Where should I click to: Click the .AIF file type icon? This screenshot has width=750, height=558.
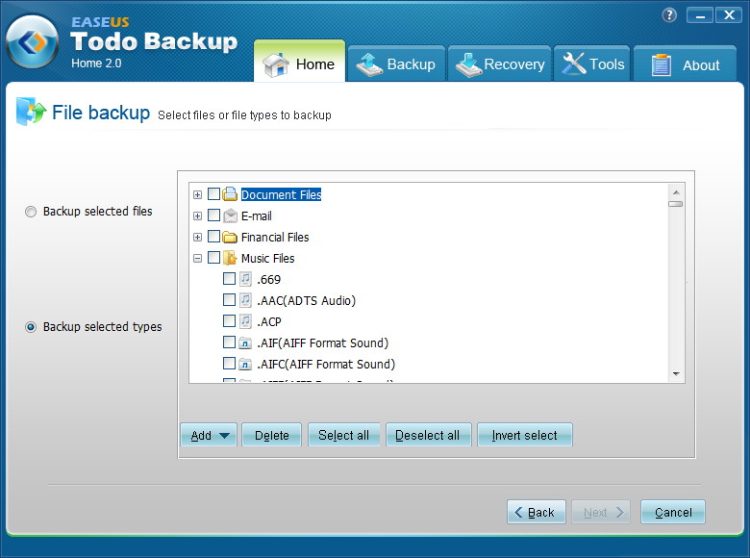point(245,342)
